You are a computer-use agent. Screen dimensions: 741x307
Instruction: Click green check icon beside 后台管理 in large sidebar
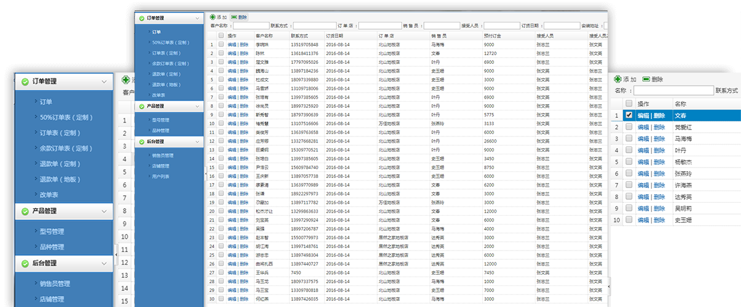pos(24,264)
